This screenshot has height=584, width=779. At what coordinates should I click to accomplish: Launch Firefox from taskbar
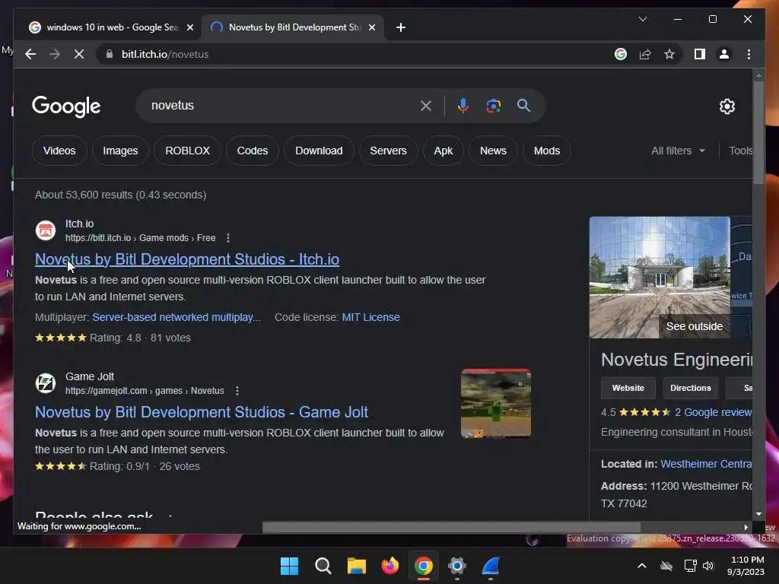(390, 566)
